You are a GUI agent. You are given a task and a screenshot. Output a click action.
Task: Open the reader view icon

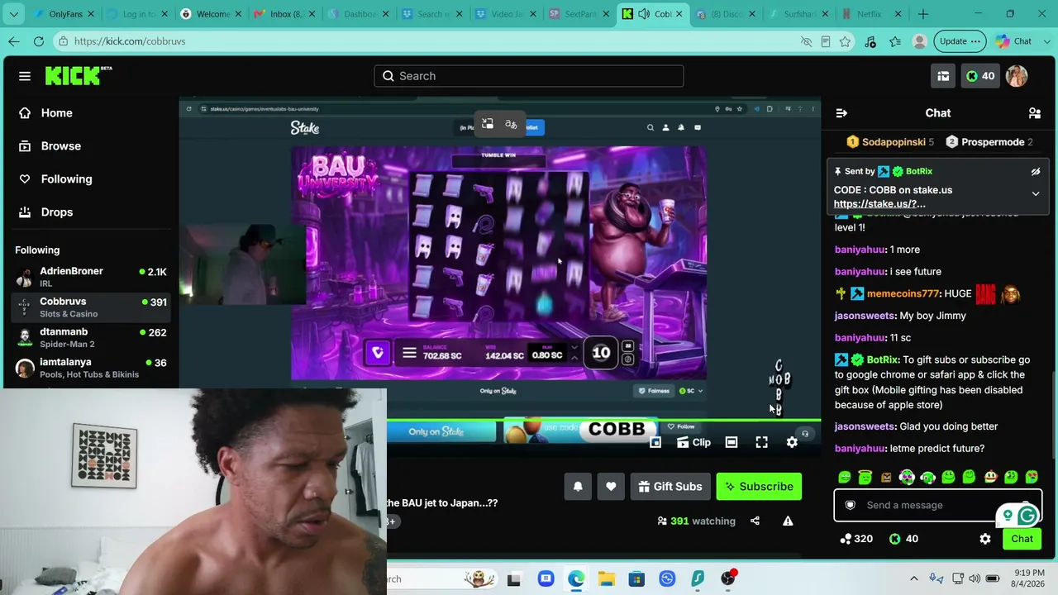click(826, 41)
